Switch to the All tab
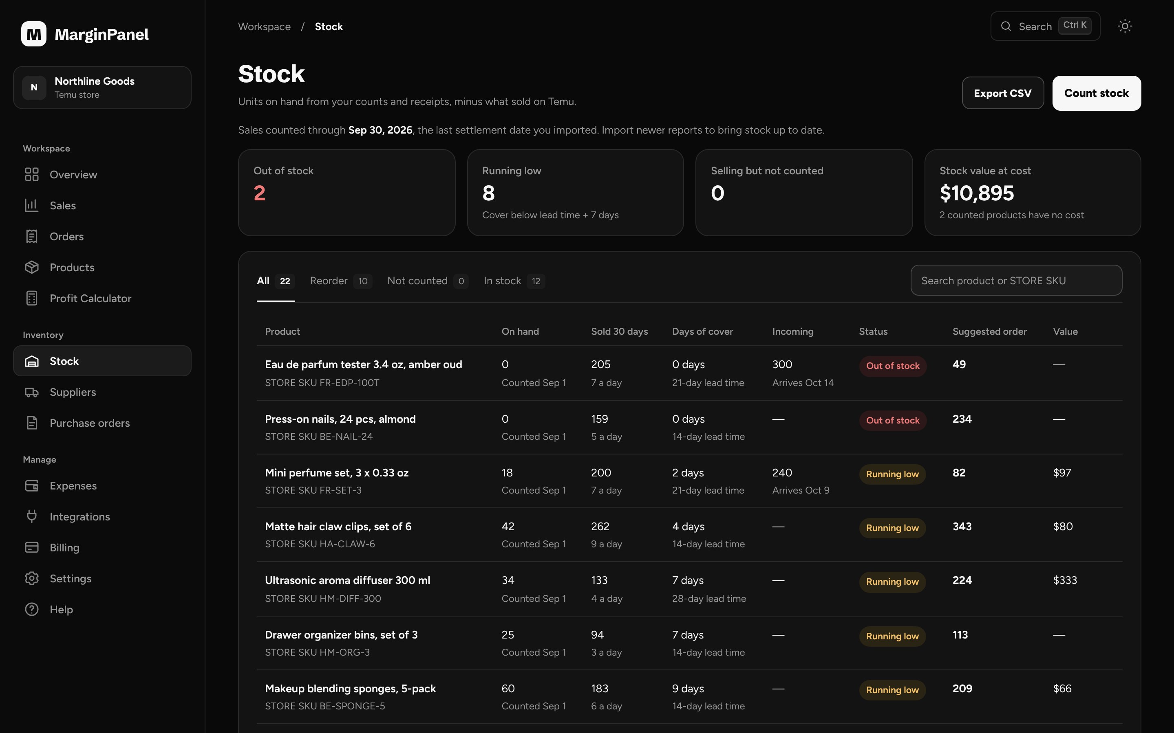The height and width of the screenshot is (733, 1174). click(276, 281)
